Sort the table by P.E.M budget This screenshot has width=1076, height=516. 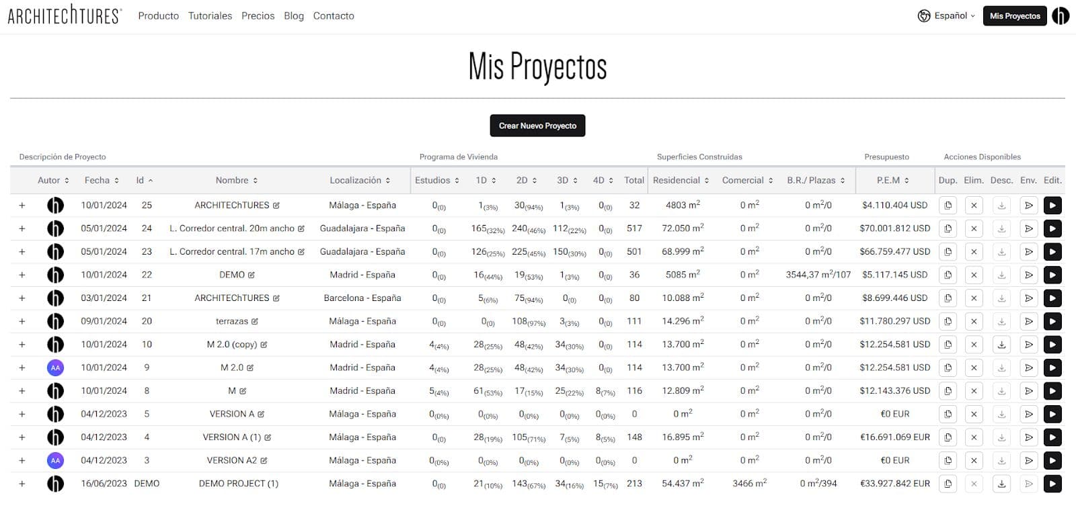click(x=892, y=180)
